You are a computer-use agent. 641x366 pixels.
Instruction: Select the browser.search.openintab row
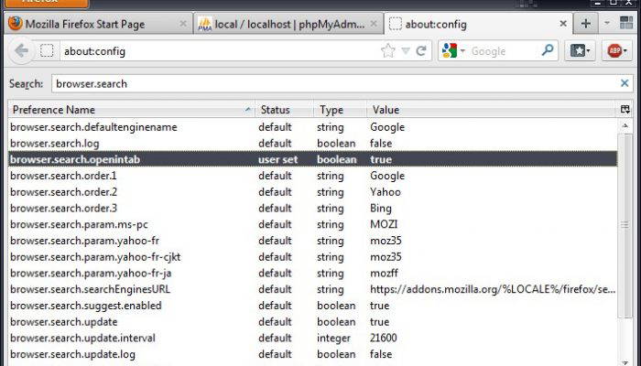(313, 159)
